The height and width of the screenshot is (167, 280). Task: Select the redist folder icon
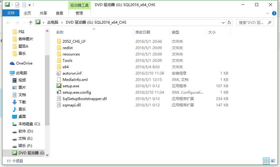pyautogui.click(x=59, y=48)
